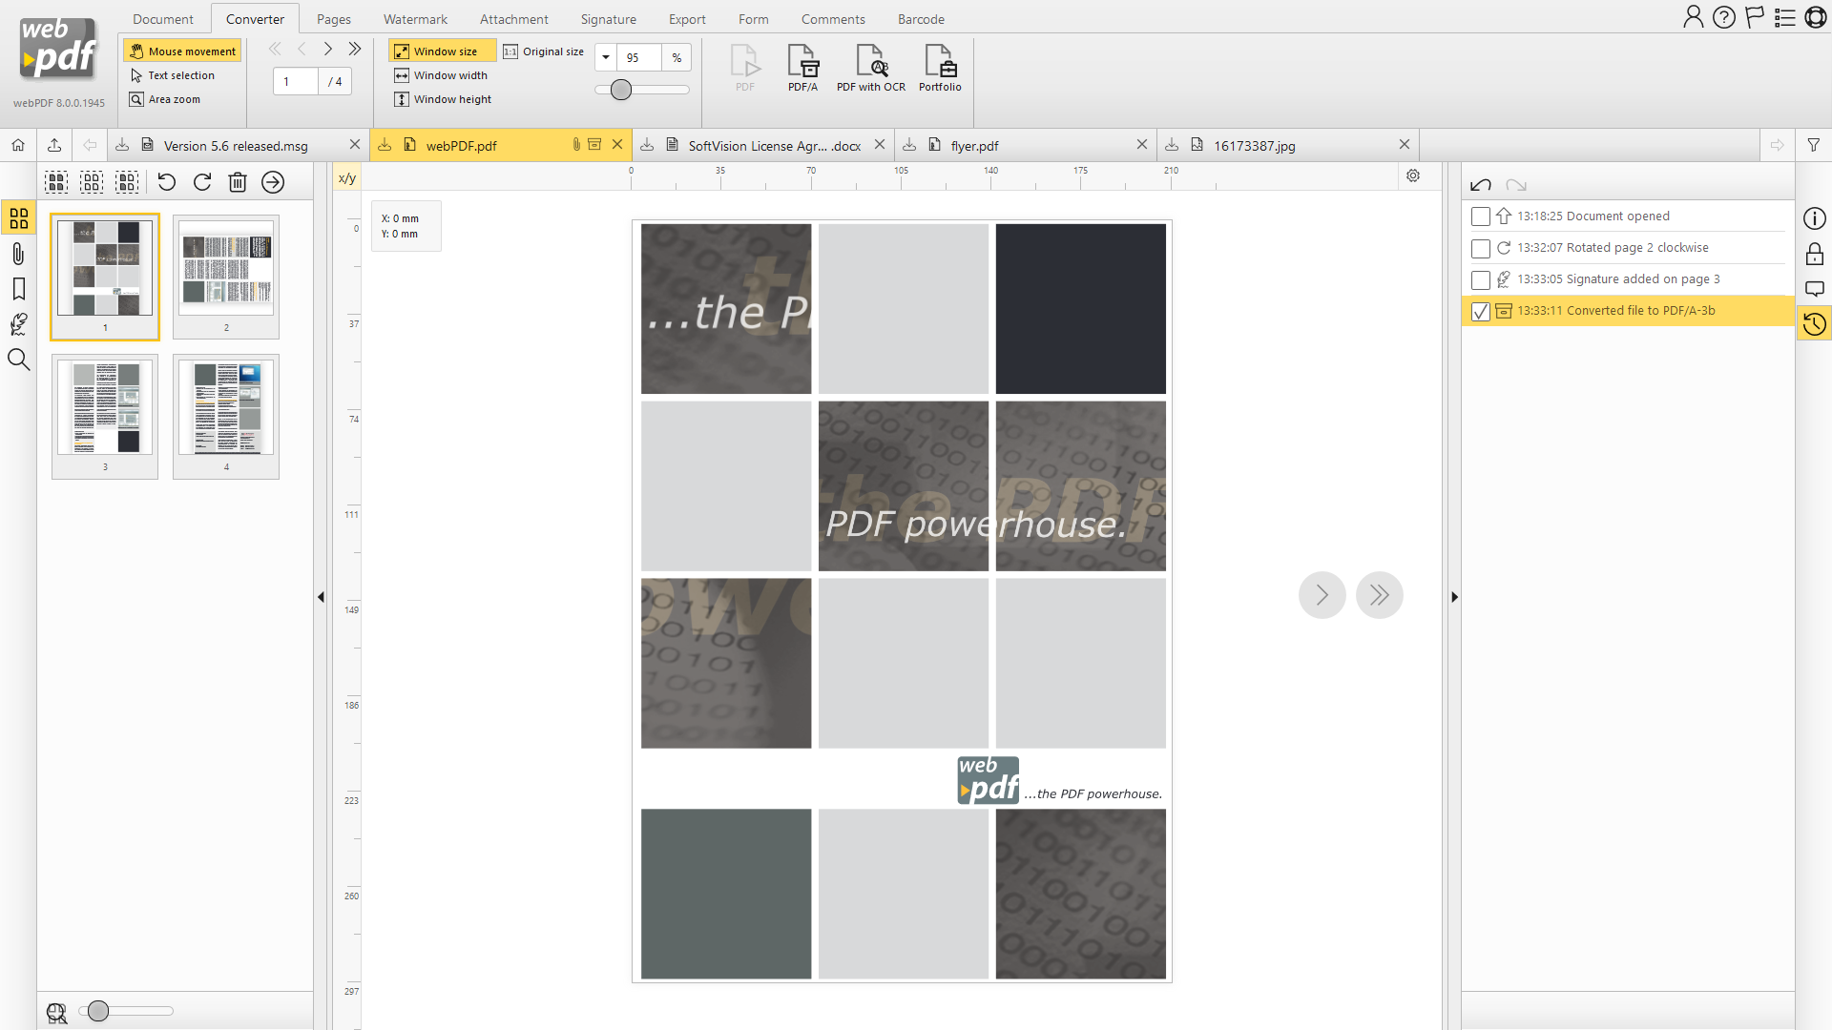Open the bookmarks sidebar icon

point(18,289)
